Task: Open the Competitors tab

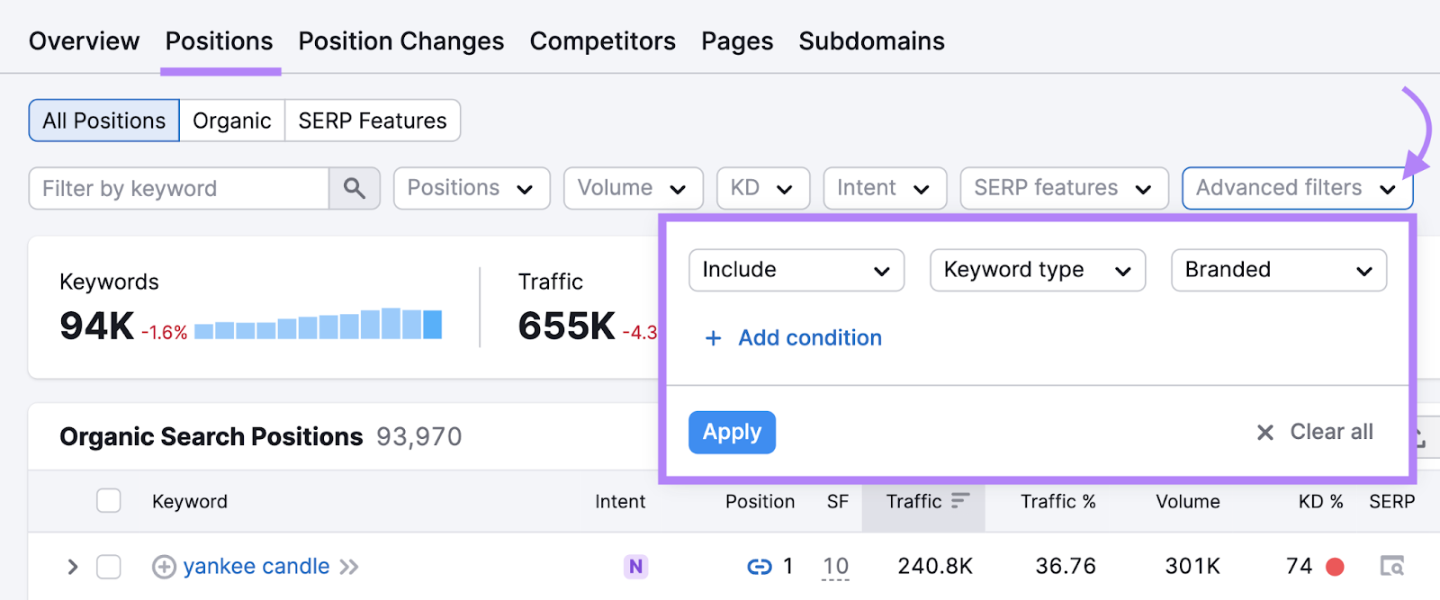Action: click(602, 41)
